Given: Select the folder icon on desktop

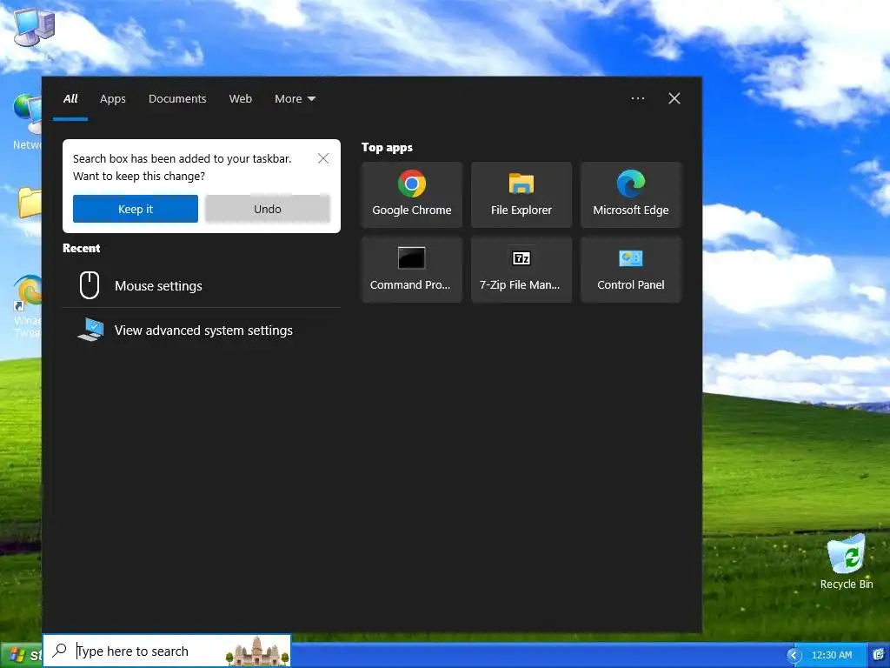Looking at the screenshot, I should [30, 203].
